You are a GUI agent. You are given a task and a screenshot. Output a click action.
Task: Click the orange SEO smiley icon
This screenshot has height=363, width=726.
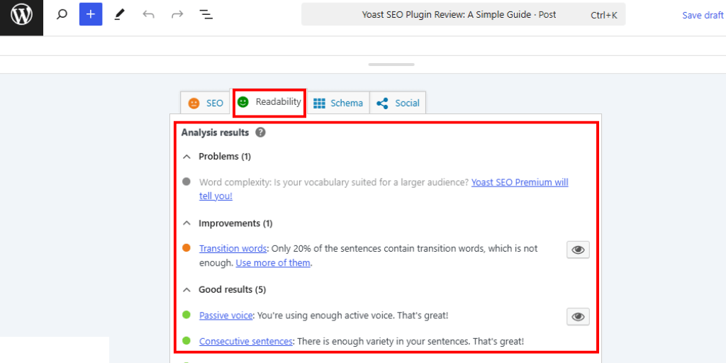(x=194, y=104)
